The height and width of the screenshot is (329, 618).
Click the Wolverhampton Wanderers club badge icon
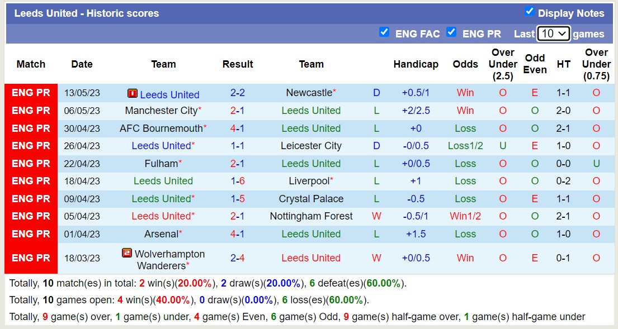[126, 252]
